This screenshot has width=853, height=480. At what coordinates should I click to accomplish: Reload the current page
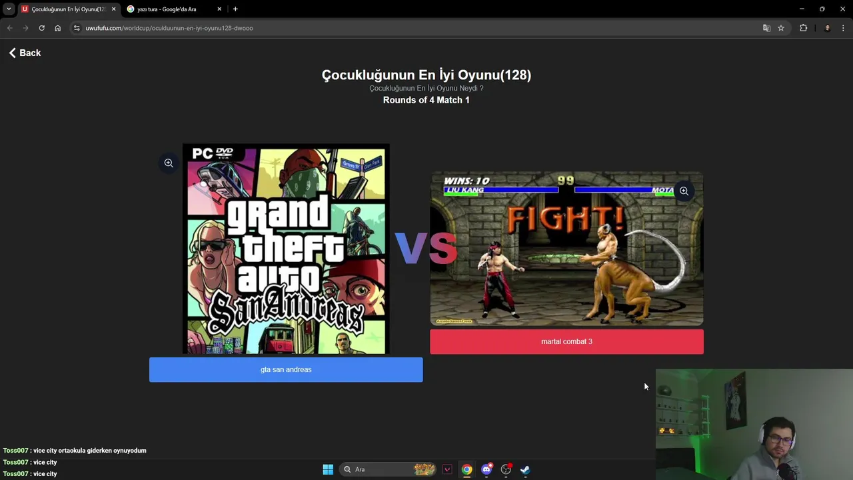pyautogui.click(x=41, y=28)
